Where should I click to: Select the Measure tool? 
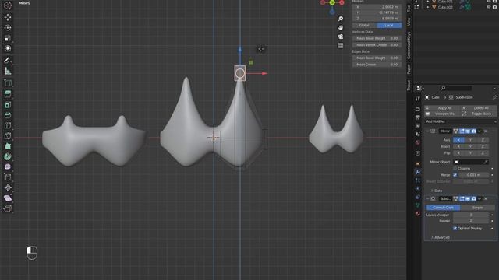point(8,71)
